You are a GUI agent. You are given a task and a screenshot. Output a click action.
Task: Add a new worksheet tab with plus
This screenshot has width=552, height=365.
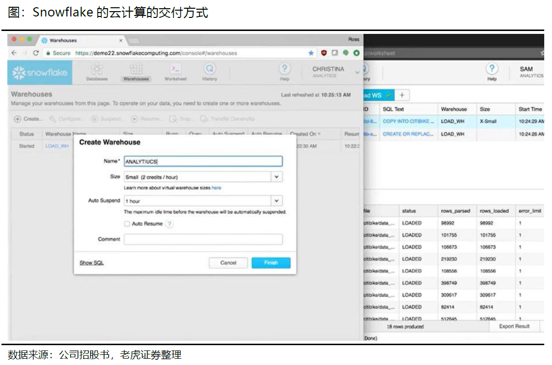coord(402,95)
